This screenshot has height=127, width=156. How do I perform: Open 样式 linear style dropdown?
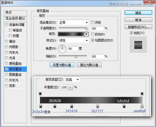point(73,40)
